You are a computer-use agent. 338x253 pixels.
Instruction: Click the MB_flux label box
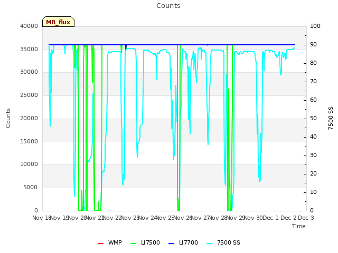tap(58, 22)
